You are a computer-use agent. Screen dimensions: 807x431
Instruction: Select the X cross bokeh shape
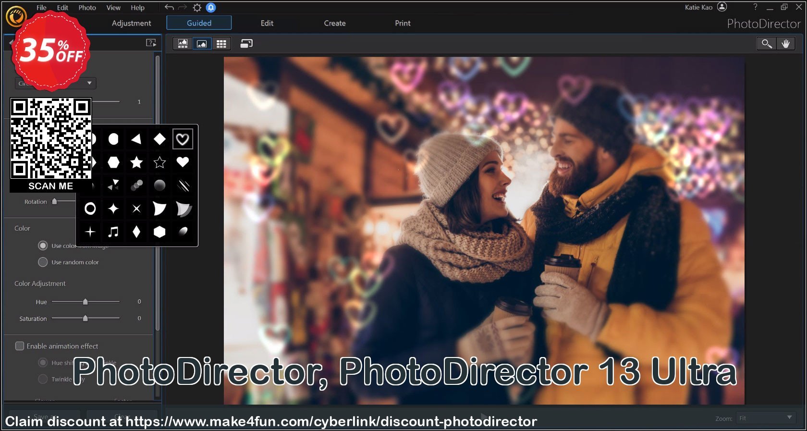(x=136, y=209)
